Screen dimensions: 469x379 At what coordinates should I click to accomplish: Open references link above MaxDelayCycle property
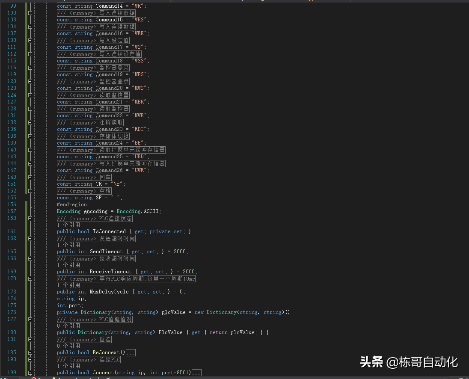68,285
